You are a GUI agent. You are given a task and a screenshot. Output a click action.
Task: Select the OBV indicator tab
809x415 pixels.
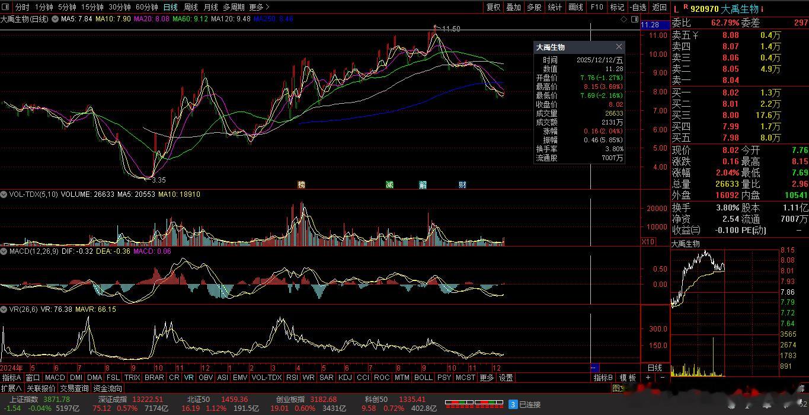(x=206, y=378)
